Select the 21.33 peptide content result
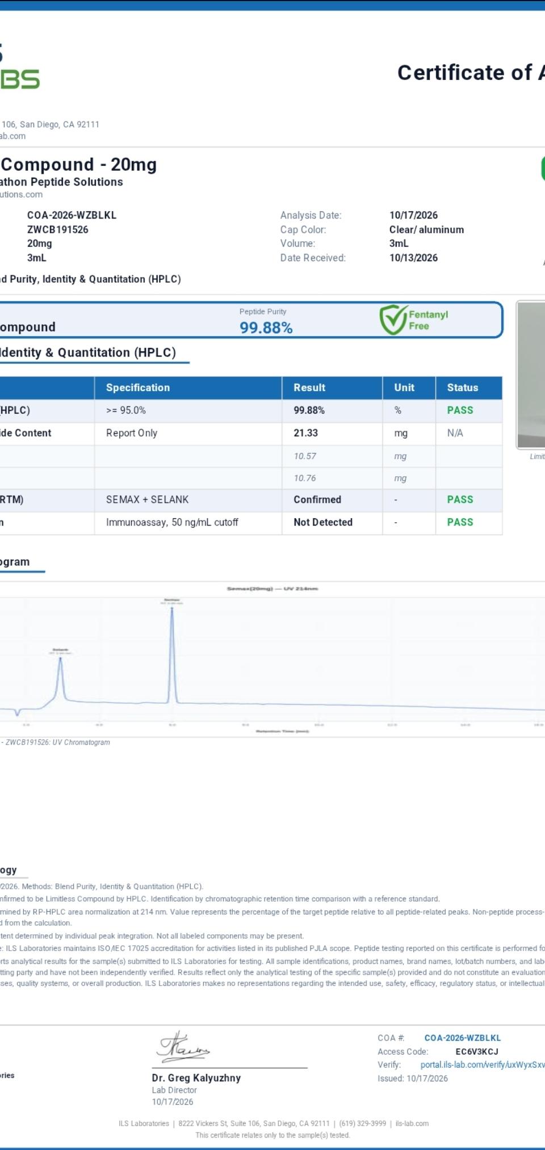This screenshot has width=545, height=1150. pos(306,433)
